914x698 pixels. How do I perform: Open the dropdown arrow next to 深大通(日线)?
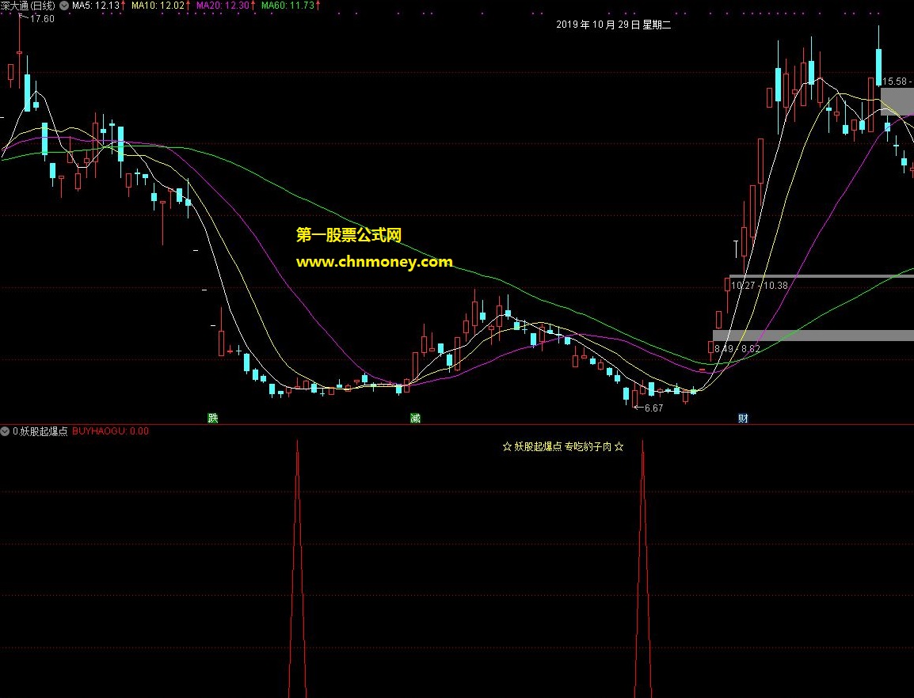coord(64,6)
